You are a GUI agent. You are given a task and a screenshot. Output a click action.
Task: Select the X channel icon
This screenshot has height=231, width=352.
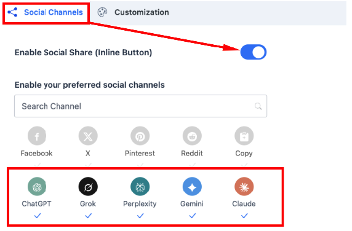click(88, 136)
